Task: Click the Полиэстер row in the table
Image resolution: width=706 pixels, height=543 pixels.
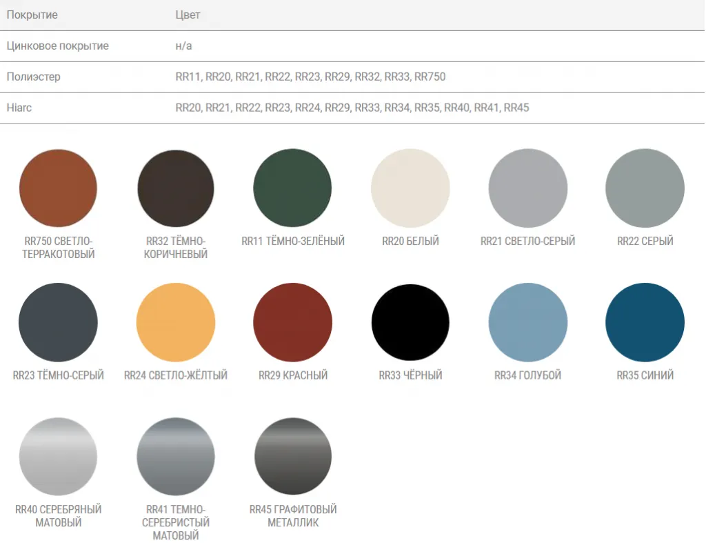Action: point(33,77)
